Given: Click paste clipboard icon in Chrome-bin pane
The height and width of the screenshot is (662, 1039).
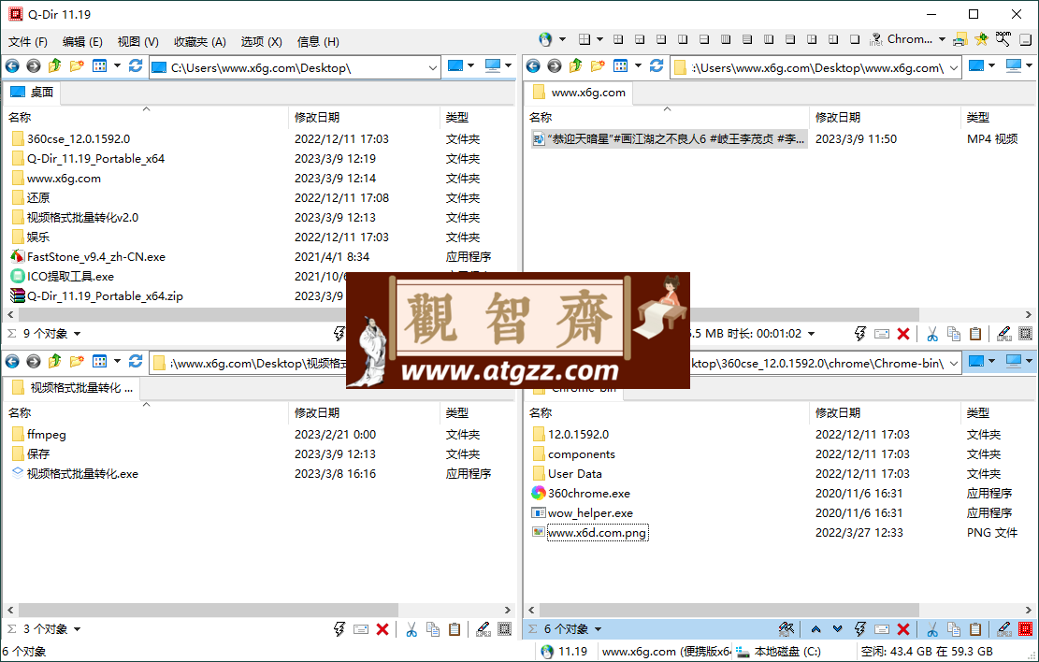Looking at the screenshot, I should click(975, 629).
